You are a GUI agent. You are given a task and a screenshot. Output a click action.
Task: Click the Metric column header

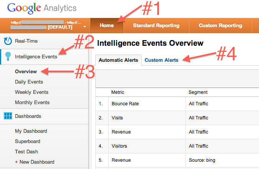(x=117, y=92)
